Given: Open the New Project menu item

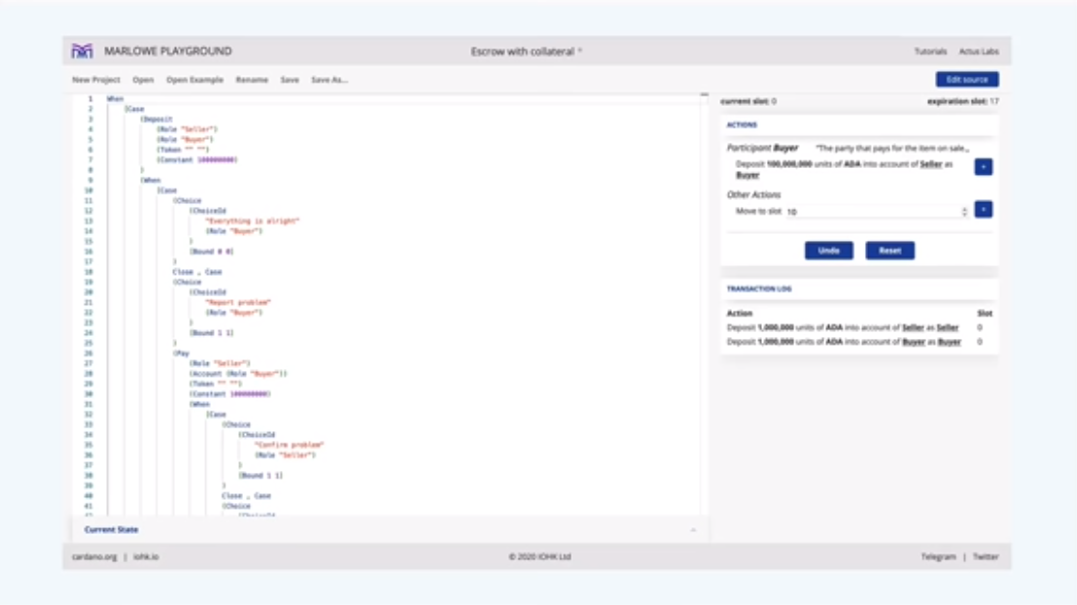Looking at the screenshot, I should [96, 80].
